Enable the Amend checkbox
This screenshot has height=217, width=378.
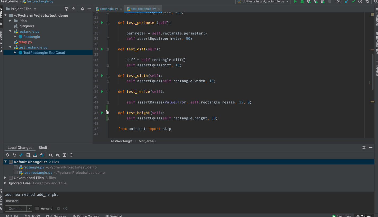[37, 209]
